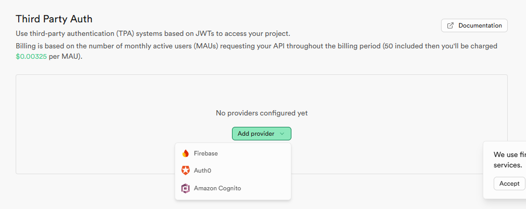Select Firebase from the provider list

[x=206, y=153]
